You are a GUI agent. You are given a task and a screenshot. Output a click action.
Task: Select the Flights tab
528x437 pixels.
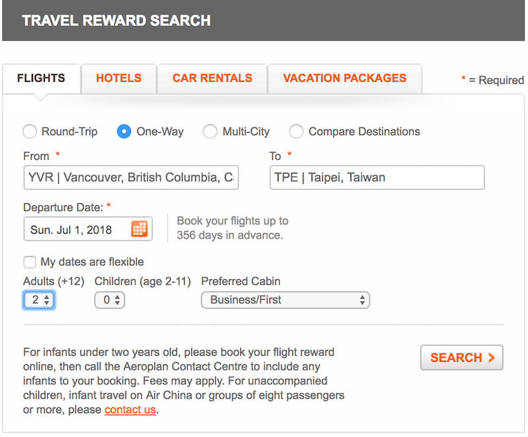click(41, 78)
